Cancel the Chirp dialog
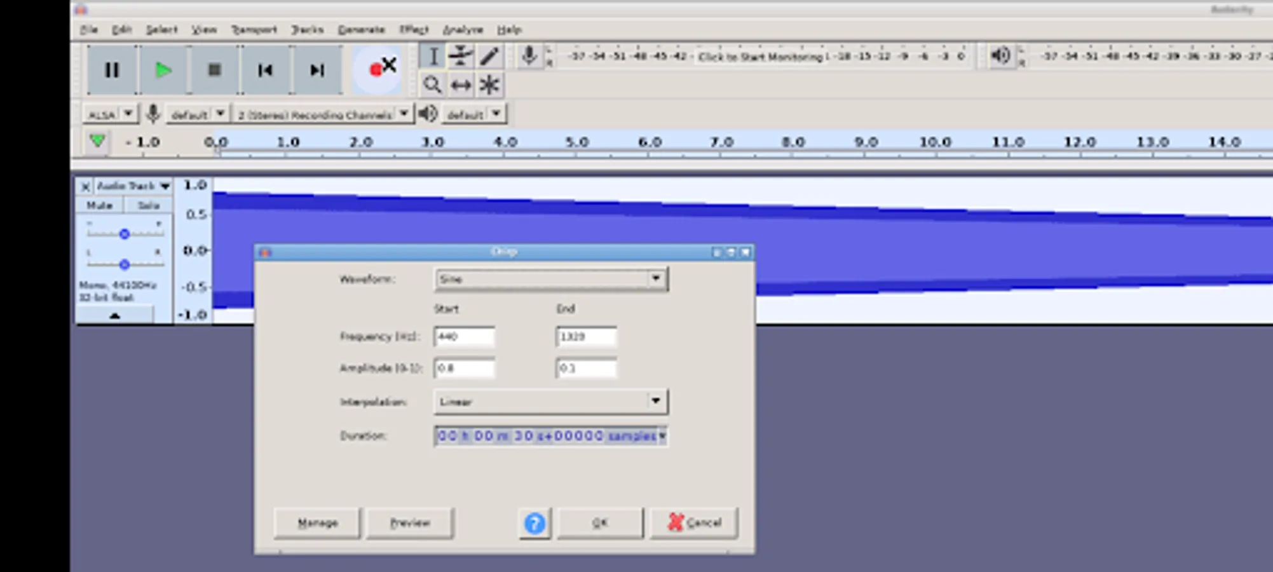 click(694, 522)
